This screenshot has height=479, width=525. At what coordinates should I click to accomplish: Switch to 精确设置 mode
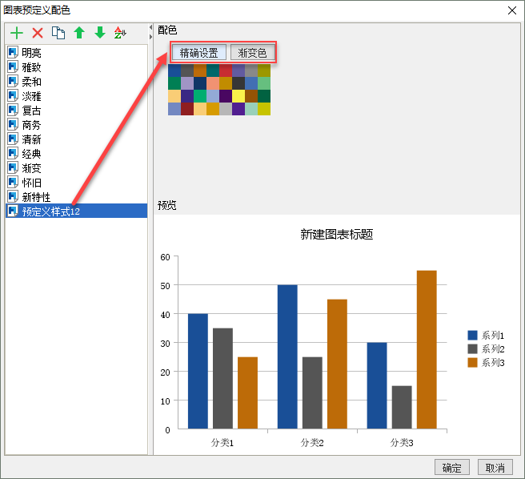click(199, 53)
